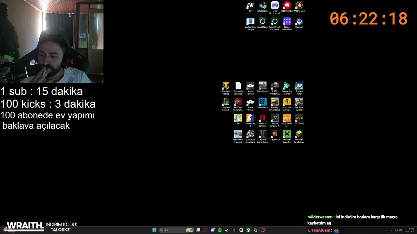Click the Pal desktop icon
This screenshot has width=417, height=234.
click(x=238, y=119)
